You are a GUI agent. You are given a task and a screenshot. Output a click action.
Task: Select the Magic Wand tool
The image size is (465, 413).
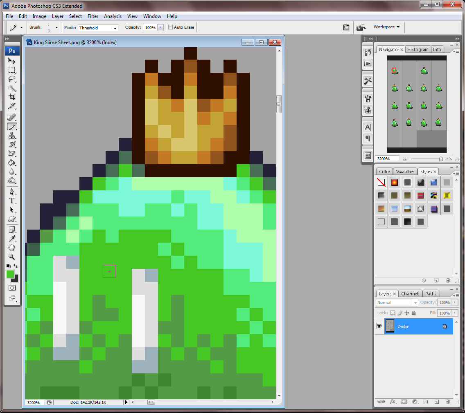click(12, 88)
